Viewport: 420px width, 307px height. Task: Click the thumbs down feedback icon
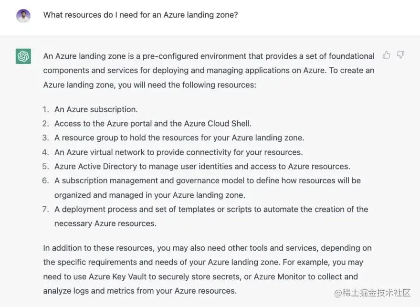[x=401, y=55]
